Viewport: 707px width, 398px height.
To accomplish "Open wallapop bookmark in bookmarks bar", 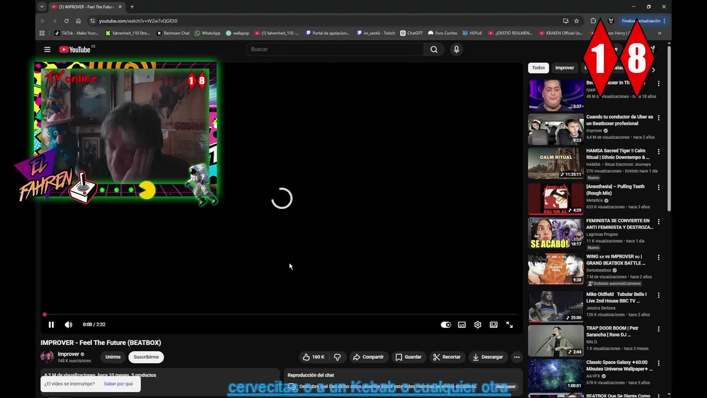I will tap(238, 33).
